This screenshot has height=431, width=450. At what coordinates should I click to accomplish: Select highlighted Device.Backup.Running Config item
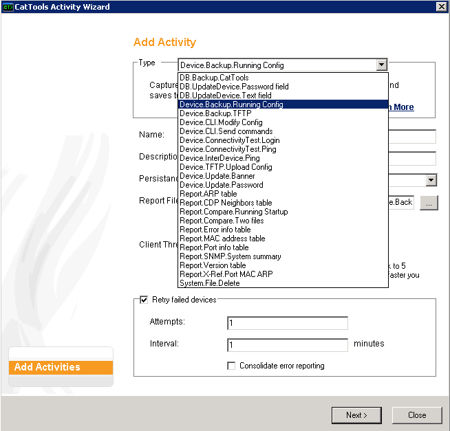click(283, 104)
